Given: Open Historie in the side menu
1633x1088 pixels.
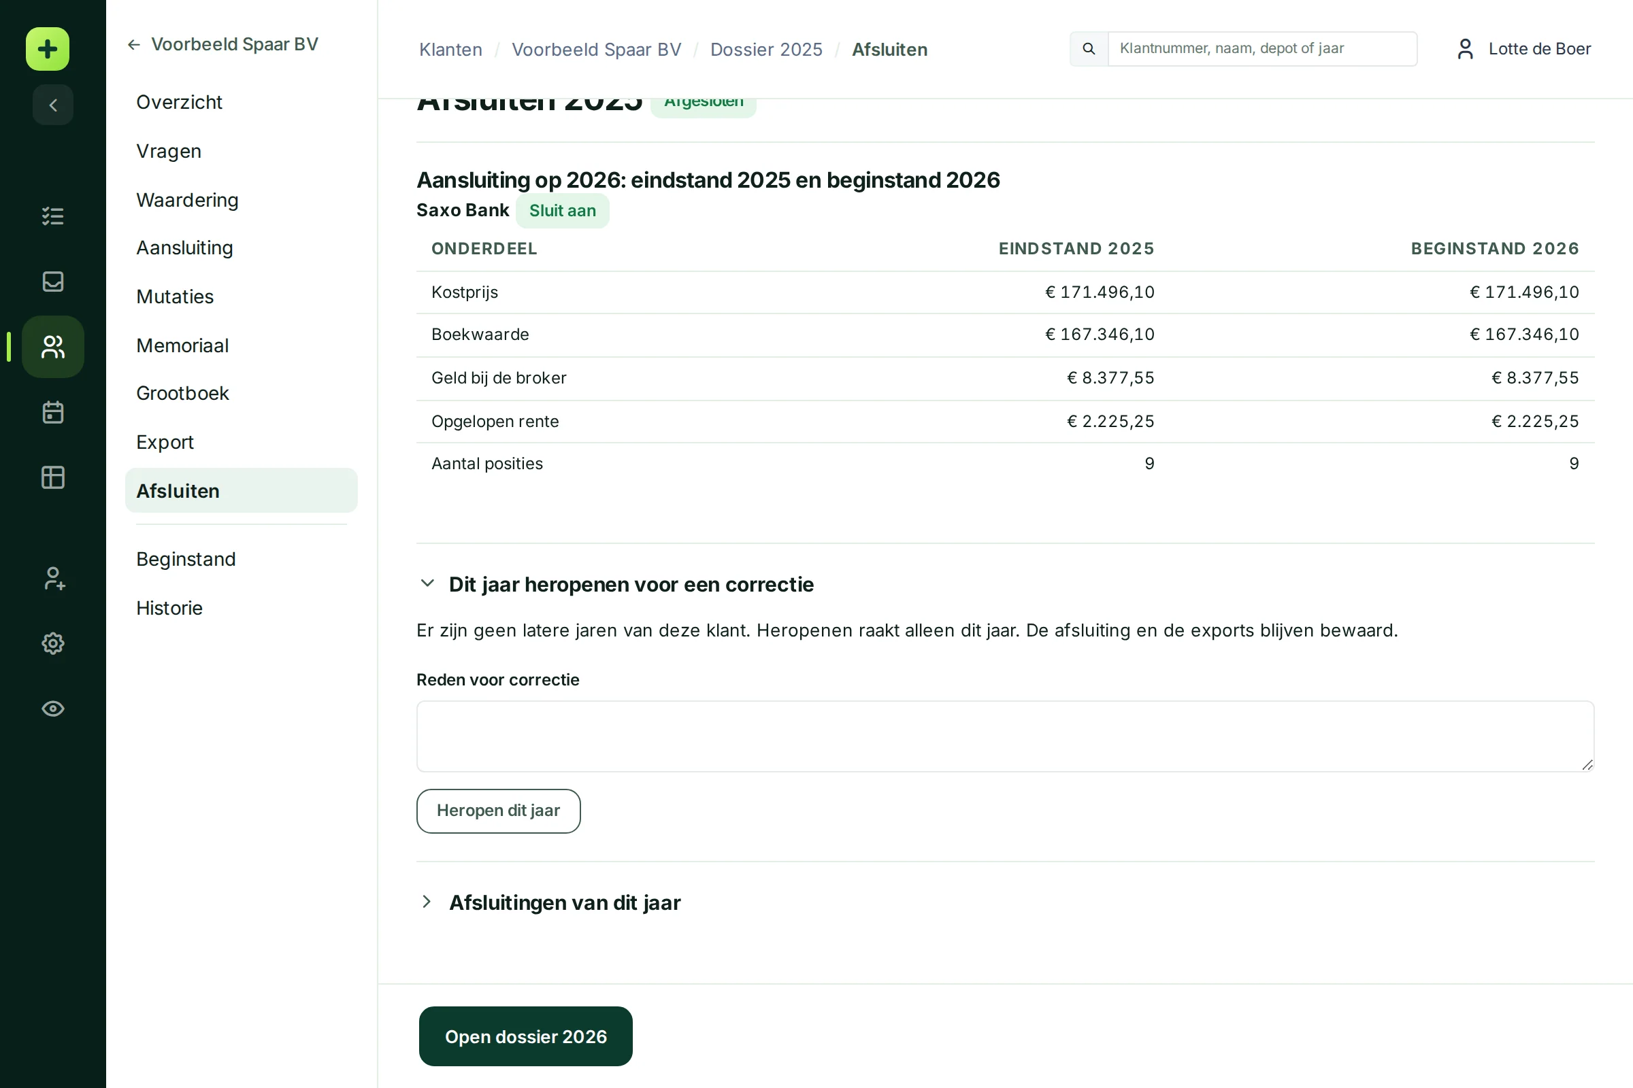Looking at the screenshot, I should (x=169, y=609).
